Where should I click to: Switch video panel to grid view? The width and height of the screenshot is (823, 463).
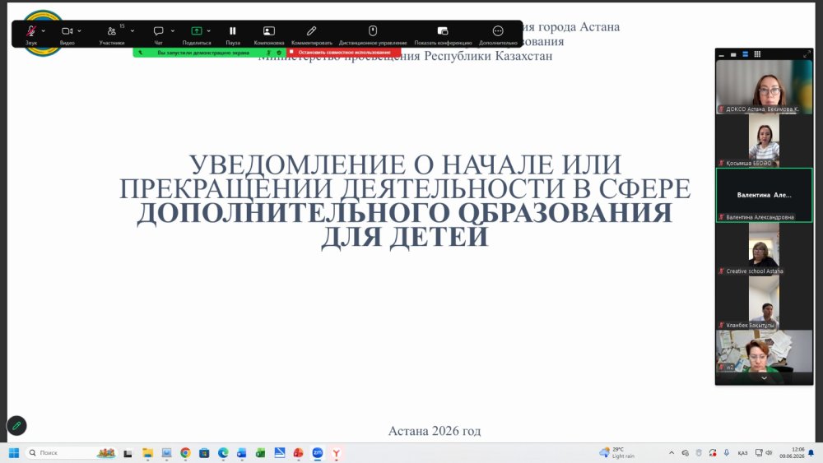coord(757,54)
